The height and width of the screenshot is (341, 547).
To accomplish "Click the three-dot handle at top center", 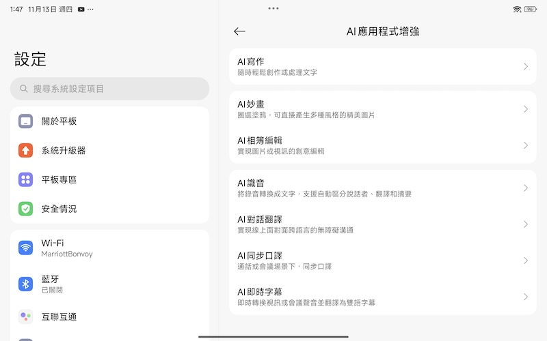I will (x=273, y=8).
